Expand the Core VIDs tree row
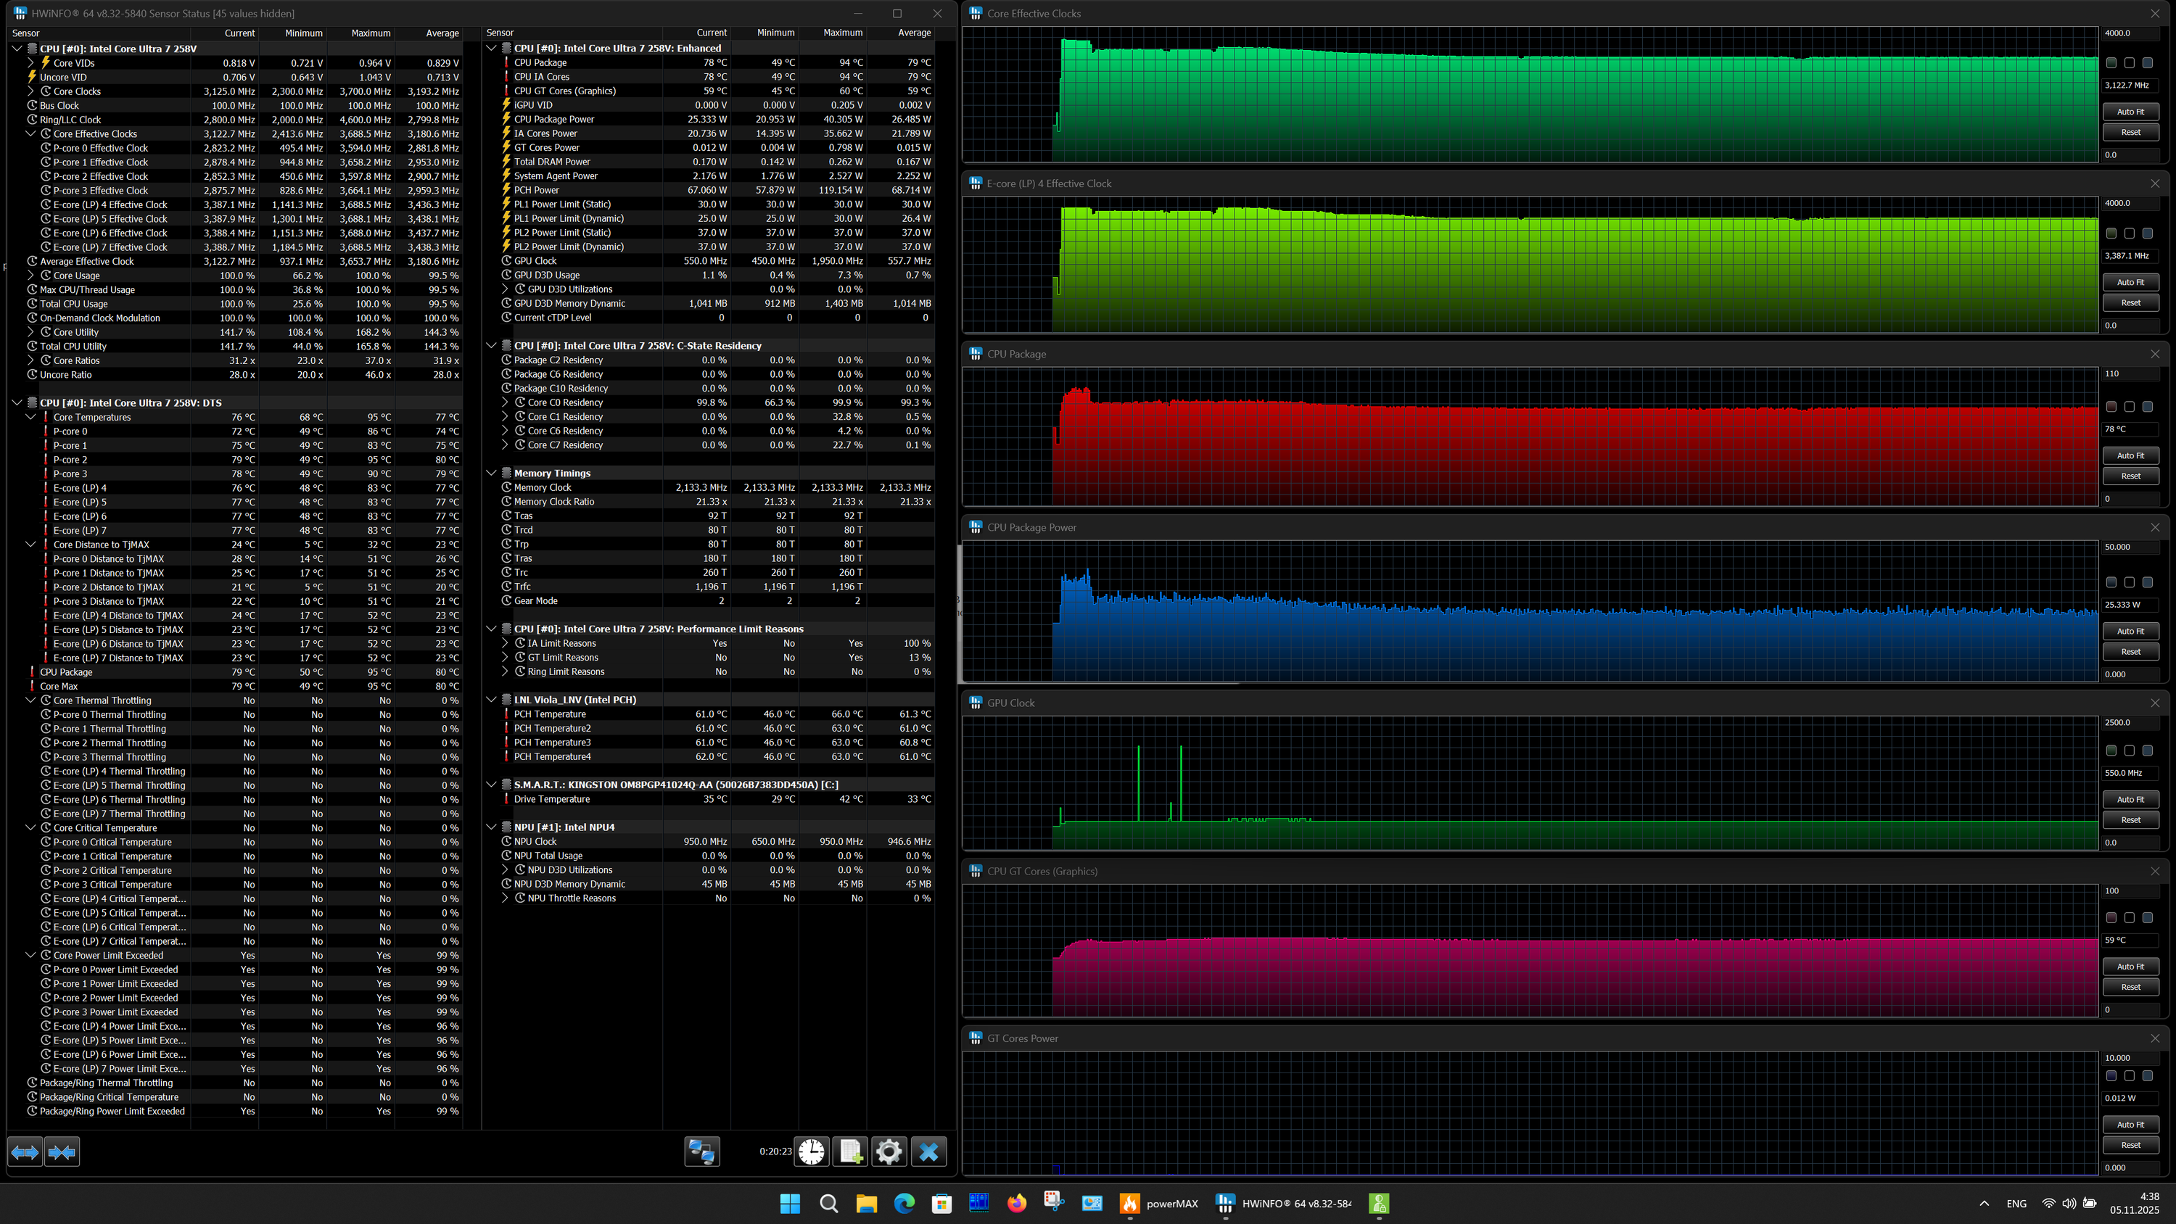 pyautogui.click(x=31, y=63)
